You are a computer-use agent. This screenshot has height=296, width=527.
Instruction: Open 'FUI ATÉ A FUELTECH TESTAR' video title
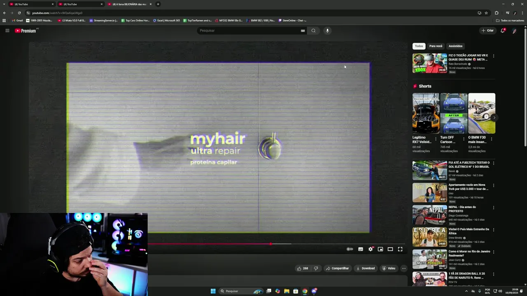point(469,164)
